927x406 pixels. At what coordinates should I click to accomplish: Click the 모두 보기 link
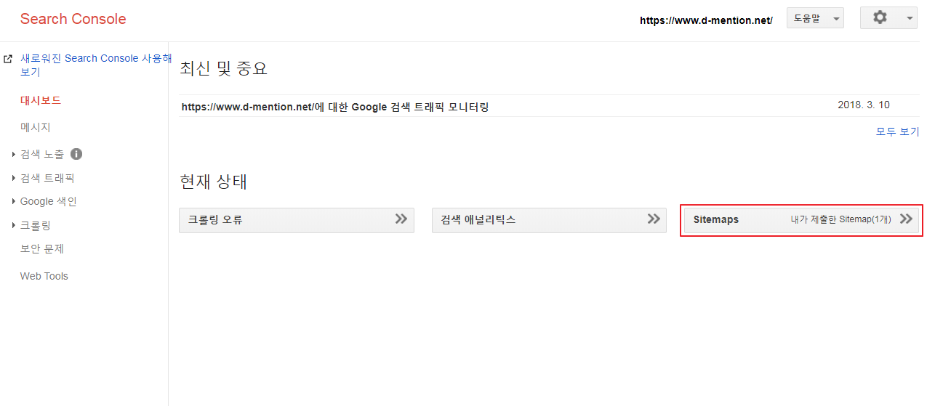pyautogui.click(x=897, y=131)
